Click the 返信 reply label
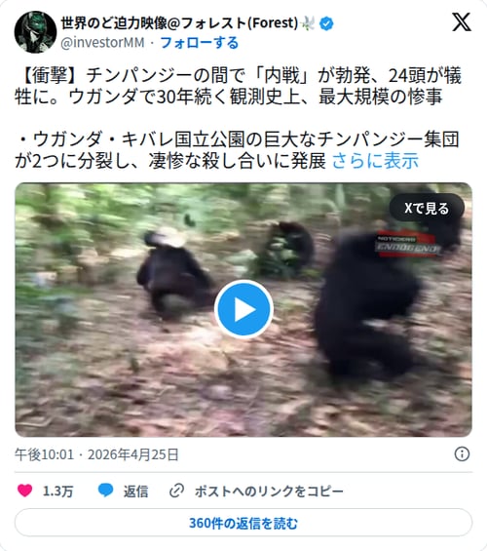Screen dimensions: 487x551 click(135, 491)
